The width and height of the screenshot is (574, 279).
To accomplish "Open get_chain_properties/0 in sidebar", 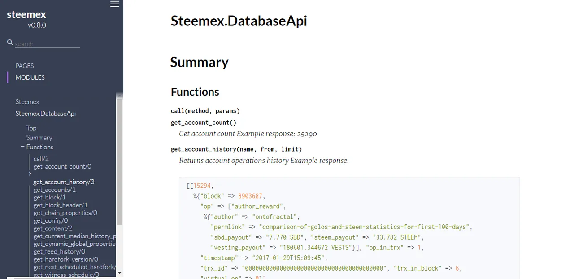I will point(65,213).
